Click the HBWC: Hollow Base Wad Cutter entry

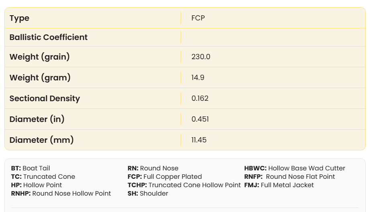[295, 168]
